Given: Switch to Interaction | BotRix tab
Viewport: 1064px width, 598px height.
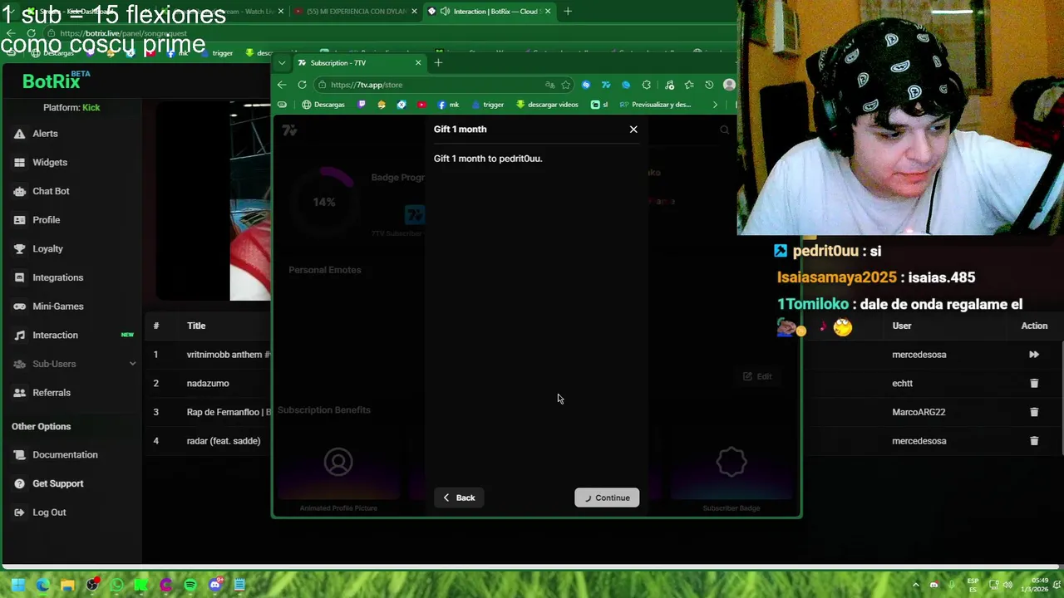Looking at the screenshot, I should pos(490,12).
